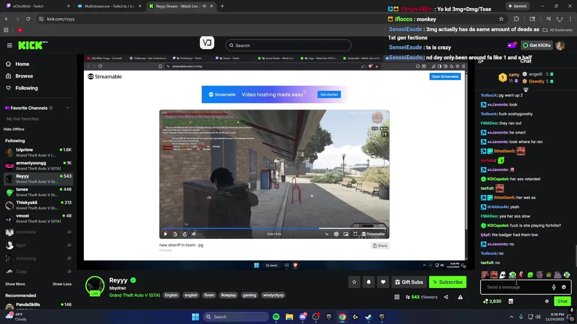Bookmark page with star icon

point(501,19)
